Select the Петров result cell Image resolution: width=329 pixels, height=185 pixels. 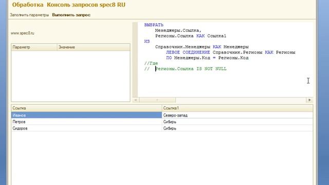coord(86,122)
